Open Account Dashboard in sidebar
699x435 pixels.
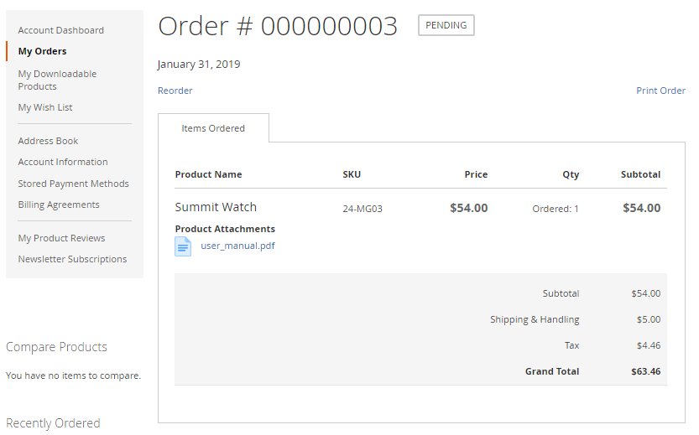61,30
